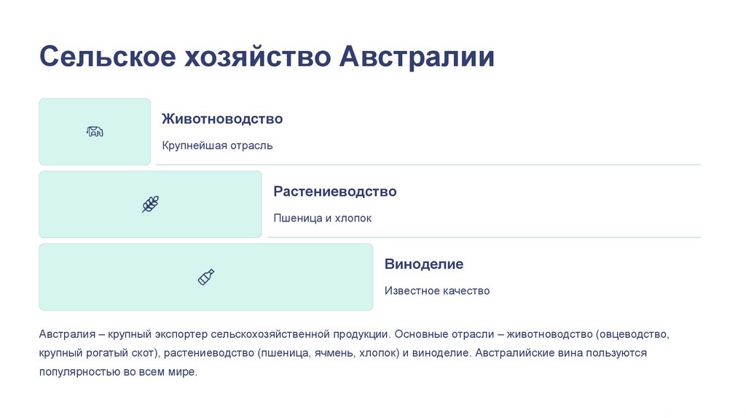Click the divider line under 'Крупнейшая отрасль'
Image resolution: width=746 pixels, height=418 pixels.
(428, 165)
